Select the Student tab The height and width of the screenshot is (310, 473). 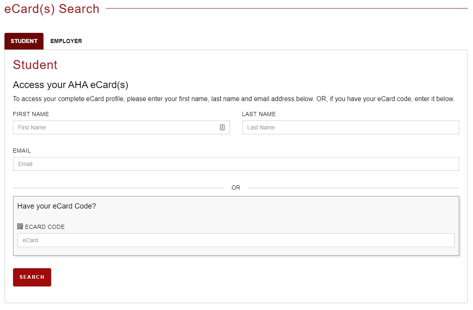click(x=24, y=41)
